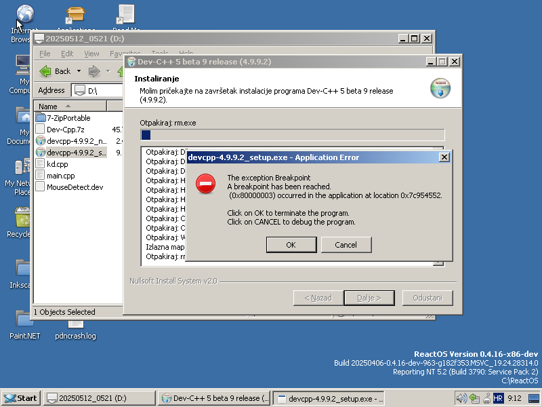
Task: Select the kd.cpp file
Action: pyautogui.click(x=52, y=164)
